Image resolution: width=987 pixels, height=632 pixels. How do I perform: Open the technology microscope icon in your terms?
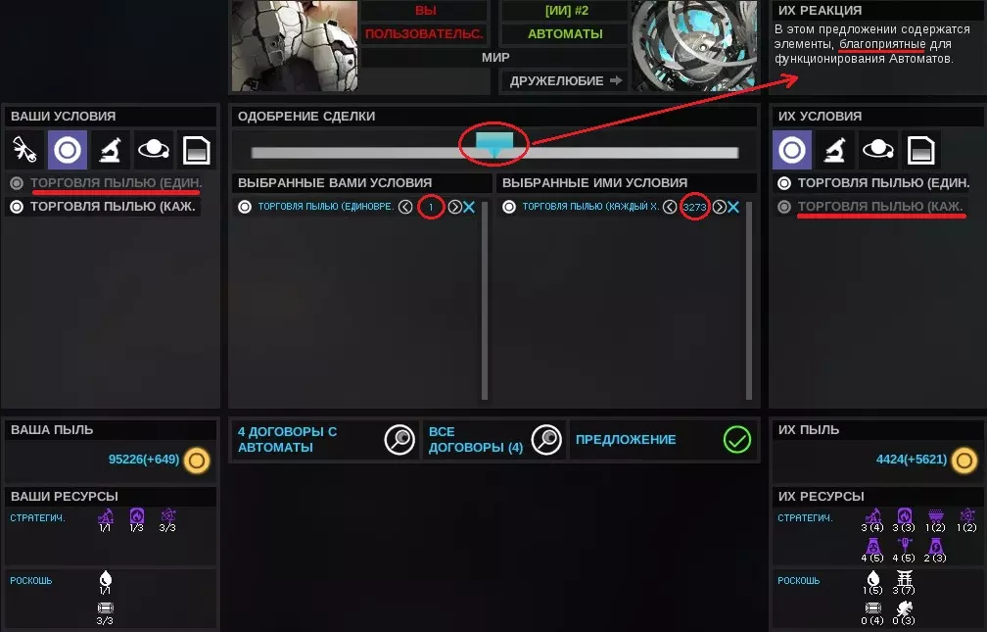tap(110, 150)
